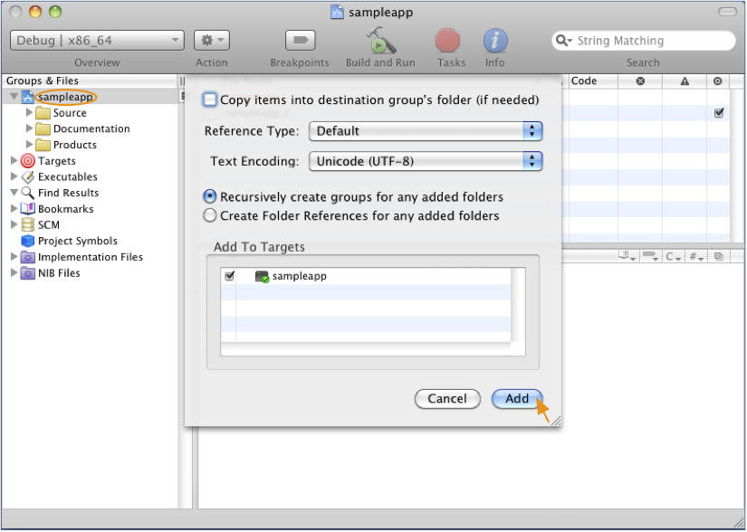Viewport: 747px width, 532px height.
Task: Expand the Source folder disclosure triangle
Action: (29, 112)
